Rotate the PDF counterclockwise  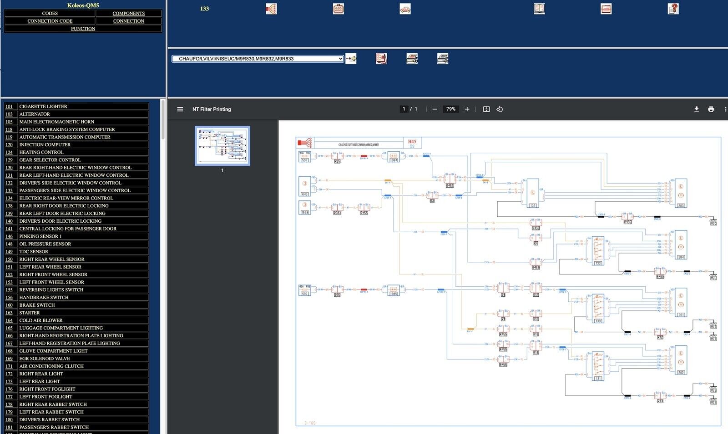500,109
